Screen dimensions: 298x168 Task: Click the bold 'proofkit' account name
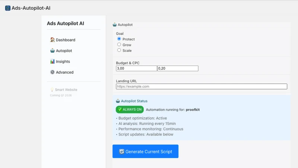pyautogui.click(x=193, y=110)
